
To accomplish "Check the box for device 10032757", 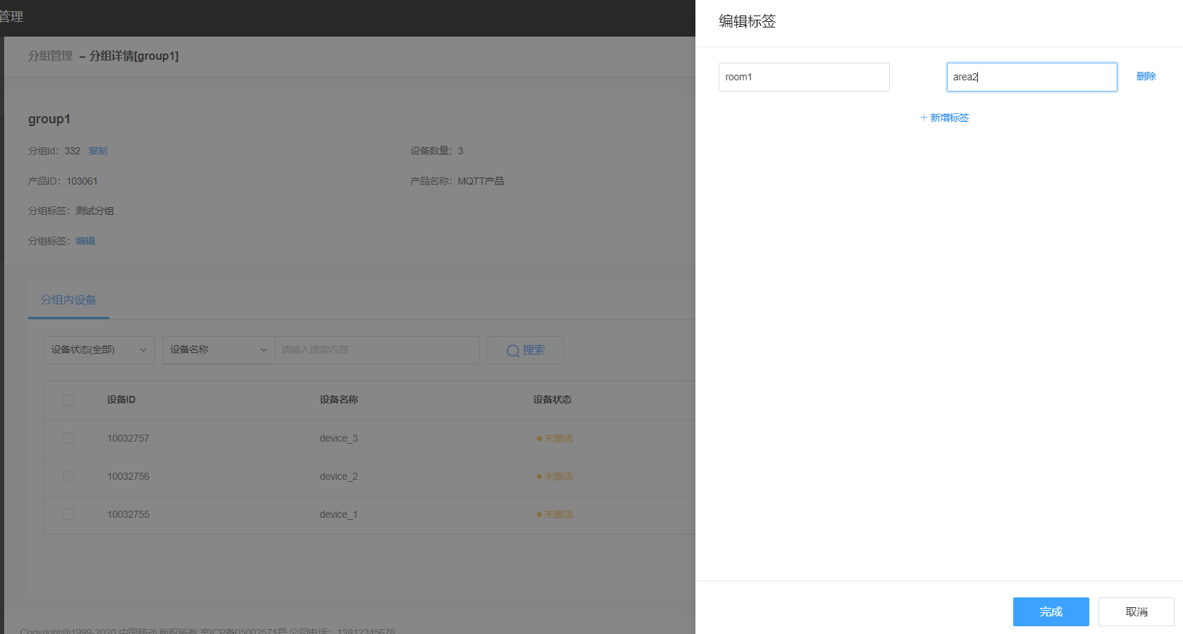I will [68, 438].
